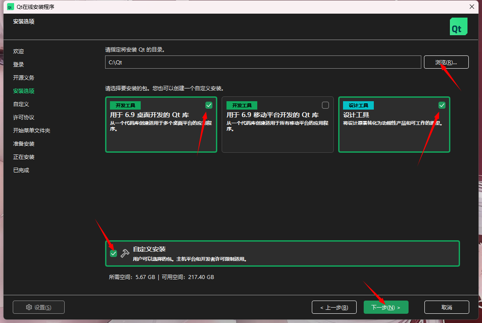Click the 所需空间: 5.67 GB text
482x323 pixels.
132,277
